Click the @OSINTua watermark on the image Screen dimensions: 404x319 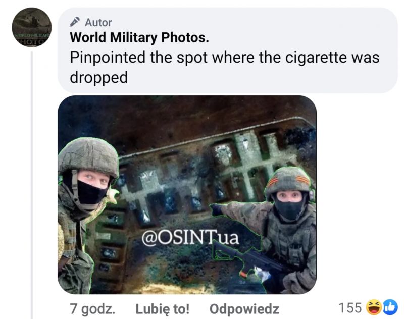[190, 238]
